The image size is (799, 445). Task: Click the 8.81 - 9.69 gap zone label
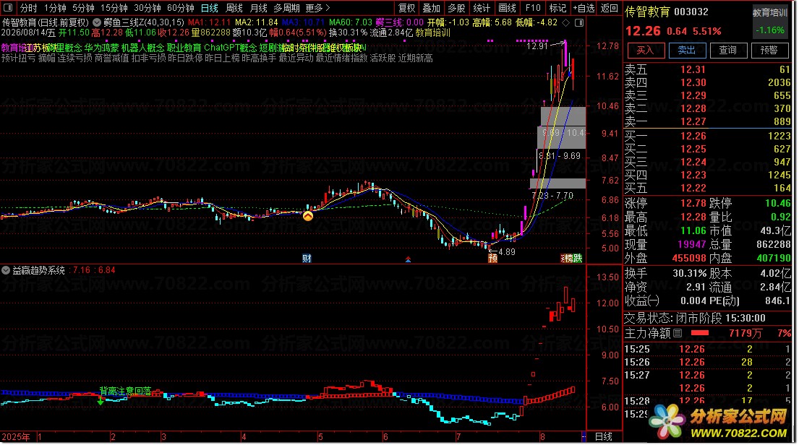tap(559, 156)
